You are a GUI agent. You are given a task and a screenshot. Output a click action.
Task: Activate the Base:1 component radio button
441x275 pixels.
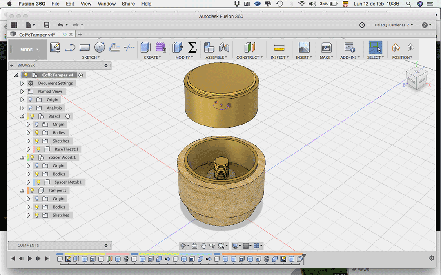pos(68,116)
